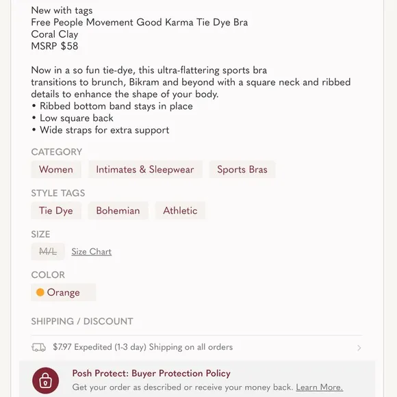Open expedited shipping on all orders row
Image resolution: width=397 pixels, height=397 pixels.
(x=196, y=347)
